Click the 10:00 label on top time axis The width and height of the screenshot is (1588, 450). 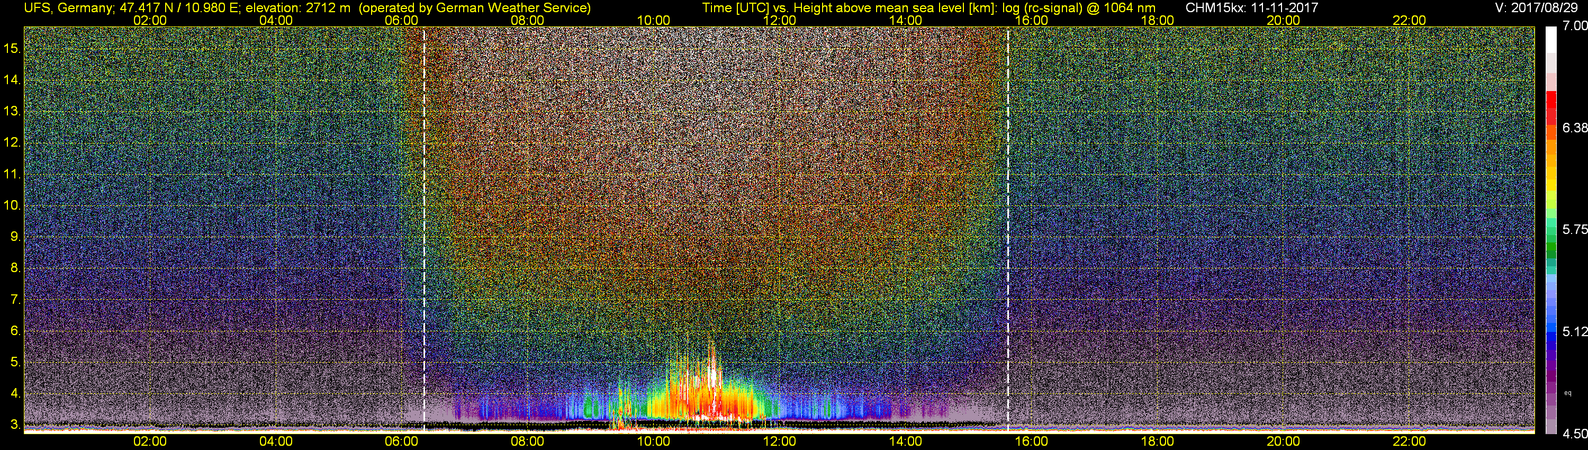pos(653,20)
